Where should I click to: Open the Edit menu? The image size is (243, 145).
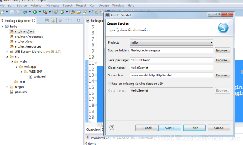[x=11, y=6]
